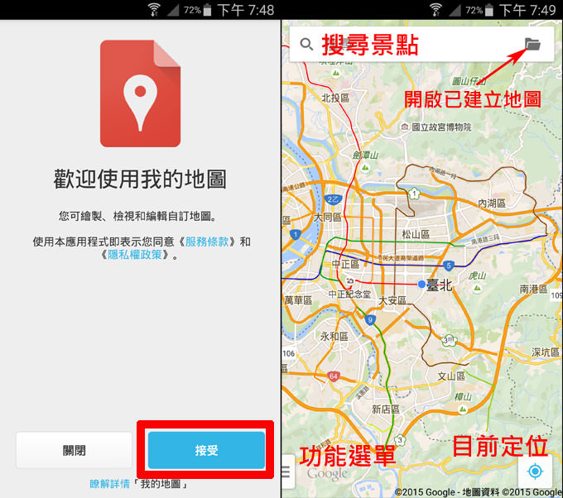Tap the search magnifier icon on map
563x498 pixels.
point(306,45)
